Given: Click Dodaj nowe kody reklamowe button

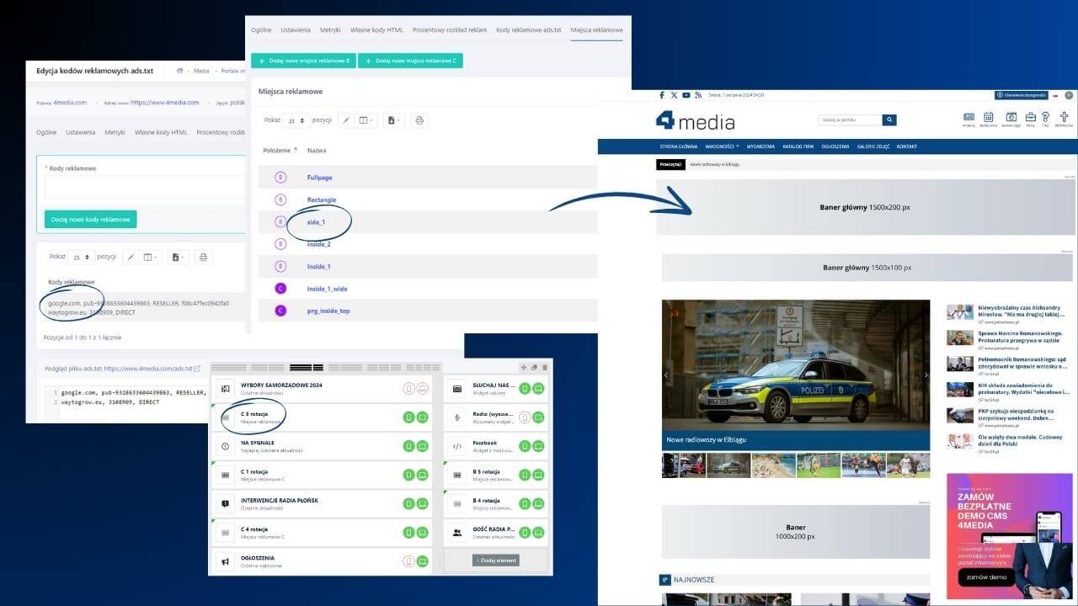Looking at the screenshot, I should [x=90, y=219].
